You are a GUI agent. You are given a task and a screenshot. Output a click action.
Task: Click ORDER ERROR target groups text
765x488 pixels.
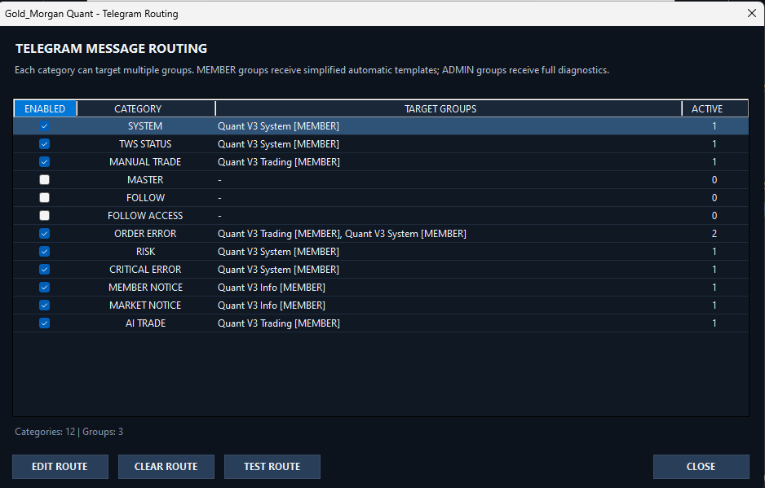click(x=342, y=234)
